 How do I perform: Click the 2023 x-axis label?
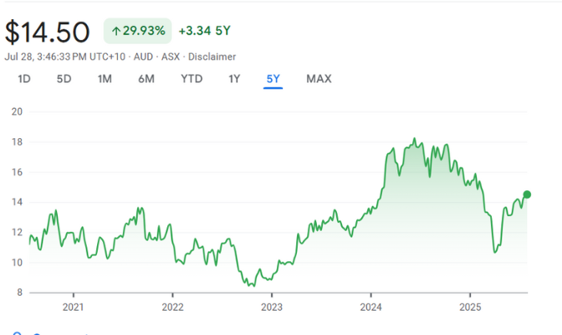(272, 307)
